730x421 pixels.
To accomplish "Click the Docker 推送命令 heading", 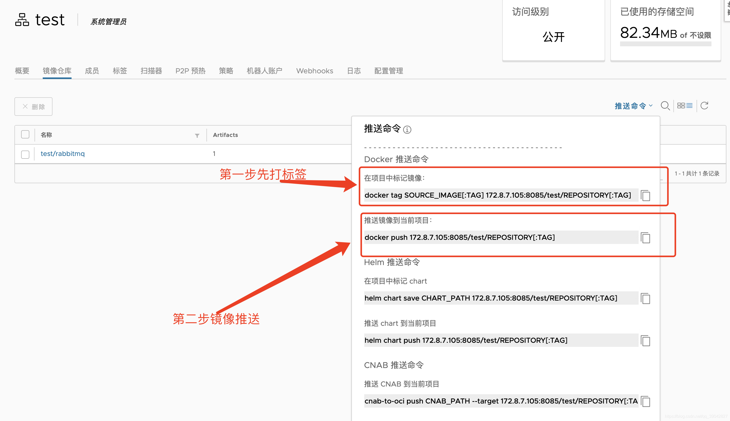I will click(x=396, y=159).
